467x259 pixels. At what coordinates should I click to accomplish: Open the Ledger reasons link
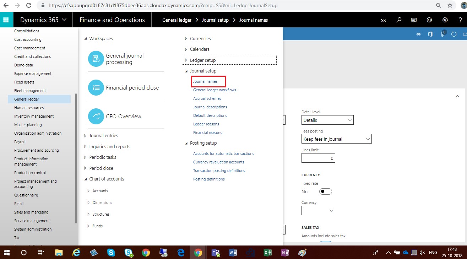[206, 124]
